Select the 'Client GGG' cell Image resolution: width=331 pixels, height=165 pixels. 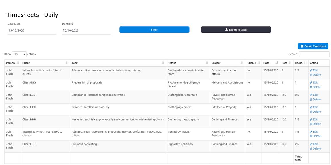pyautogui.click(x=45, y=85)
